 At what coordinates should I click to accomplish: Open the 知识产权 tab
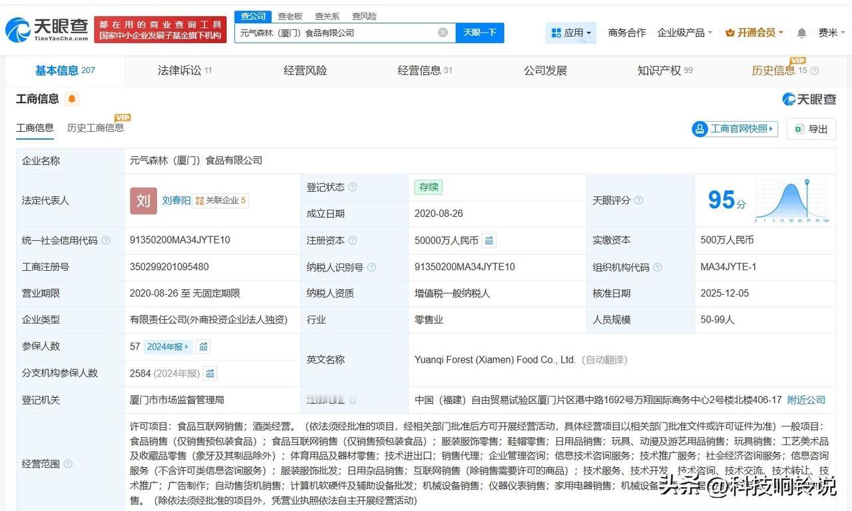pyautogui.click(x=665, y=71)
